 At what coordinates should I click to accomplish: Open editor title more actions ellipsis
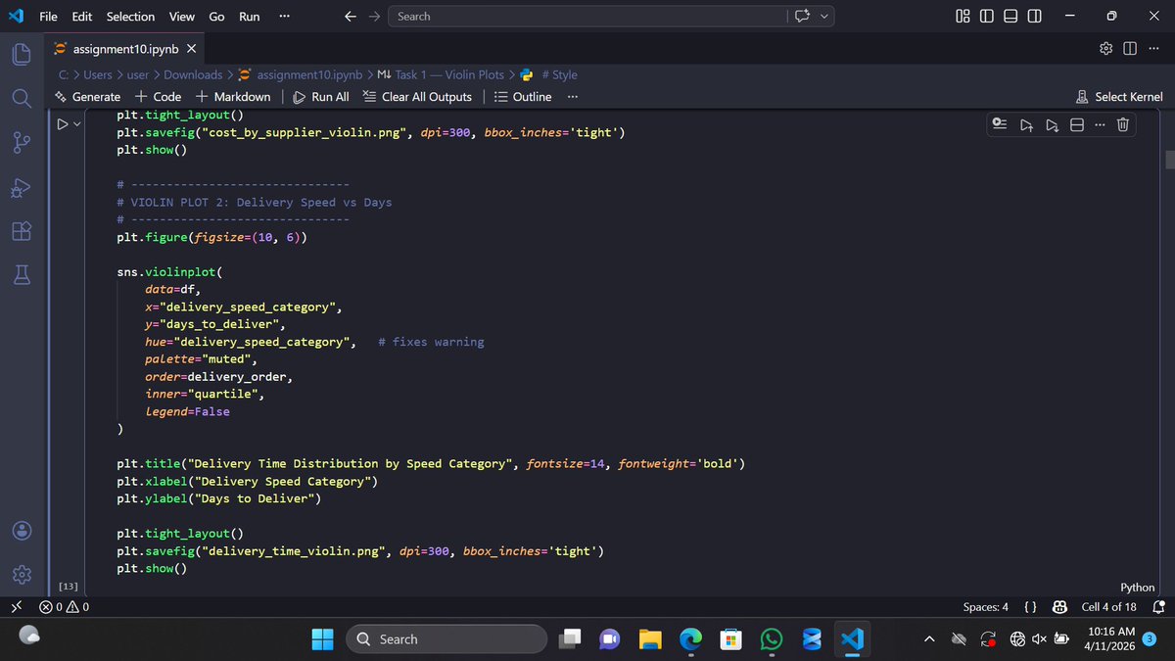click(x=1154, y=49)
